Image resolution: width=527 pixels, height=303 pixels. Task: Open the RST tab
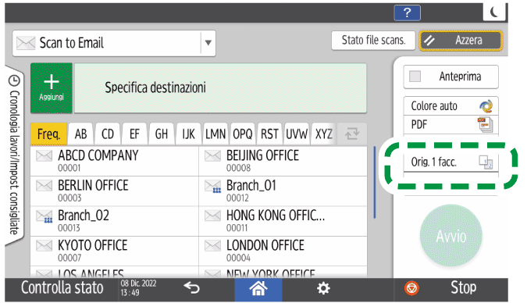(x=269, y=134)
